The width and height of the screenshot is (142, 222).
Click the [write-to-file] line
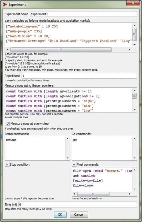pyautogui.click(x=88, y=180)
